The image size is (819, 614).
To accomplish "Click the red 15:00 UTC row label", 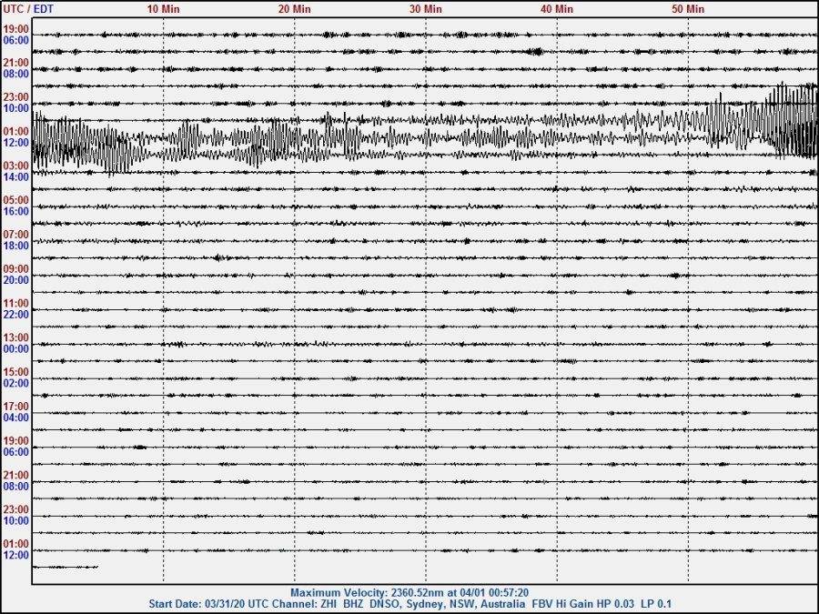I will tap(15, 372).
